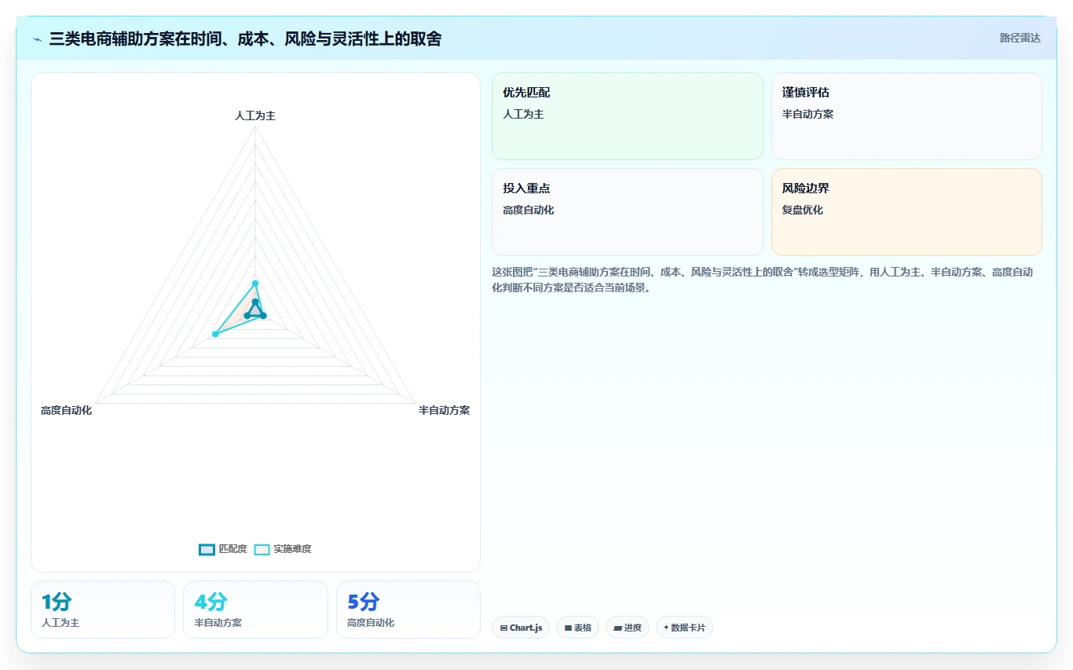This screenshot has width=1073, height=670.
Task: Open the 谨慎评估 card
Action: (x=906, y=116)
